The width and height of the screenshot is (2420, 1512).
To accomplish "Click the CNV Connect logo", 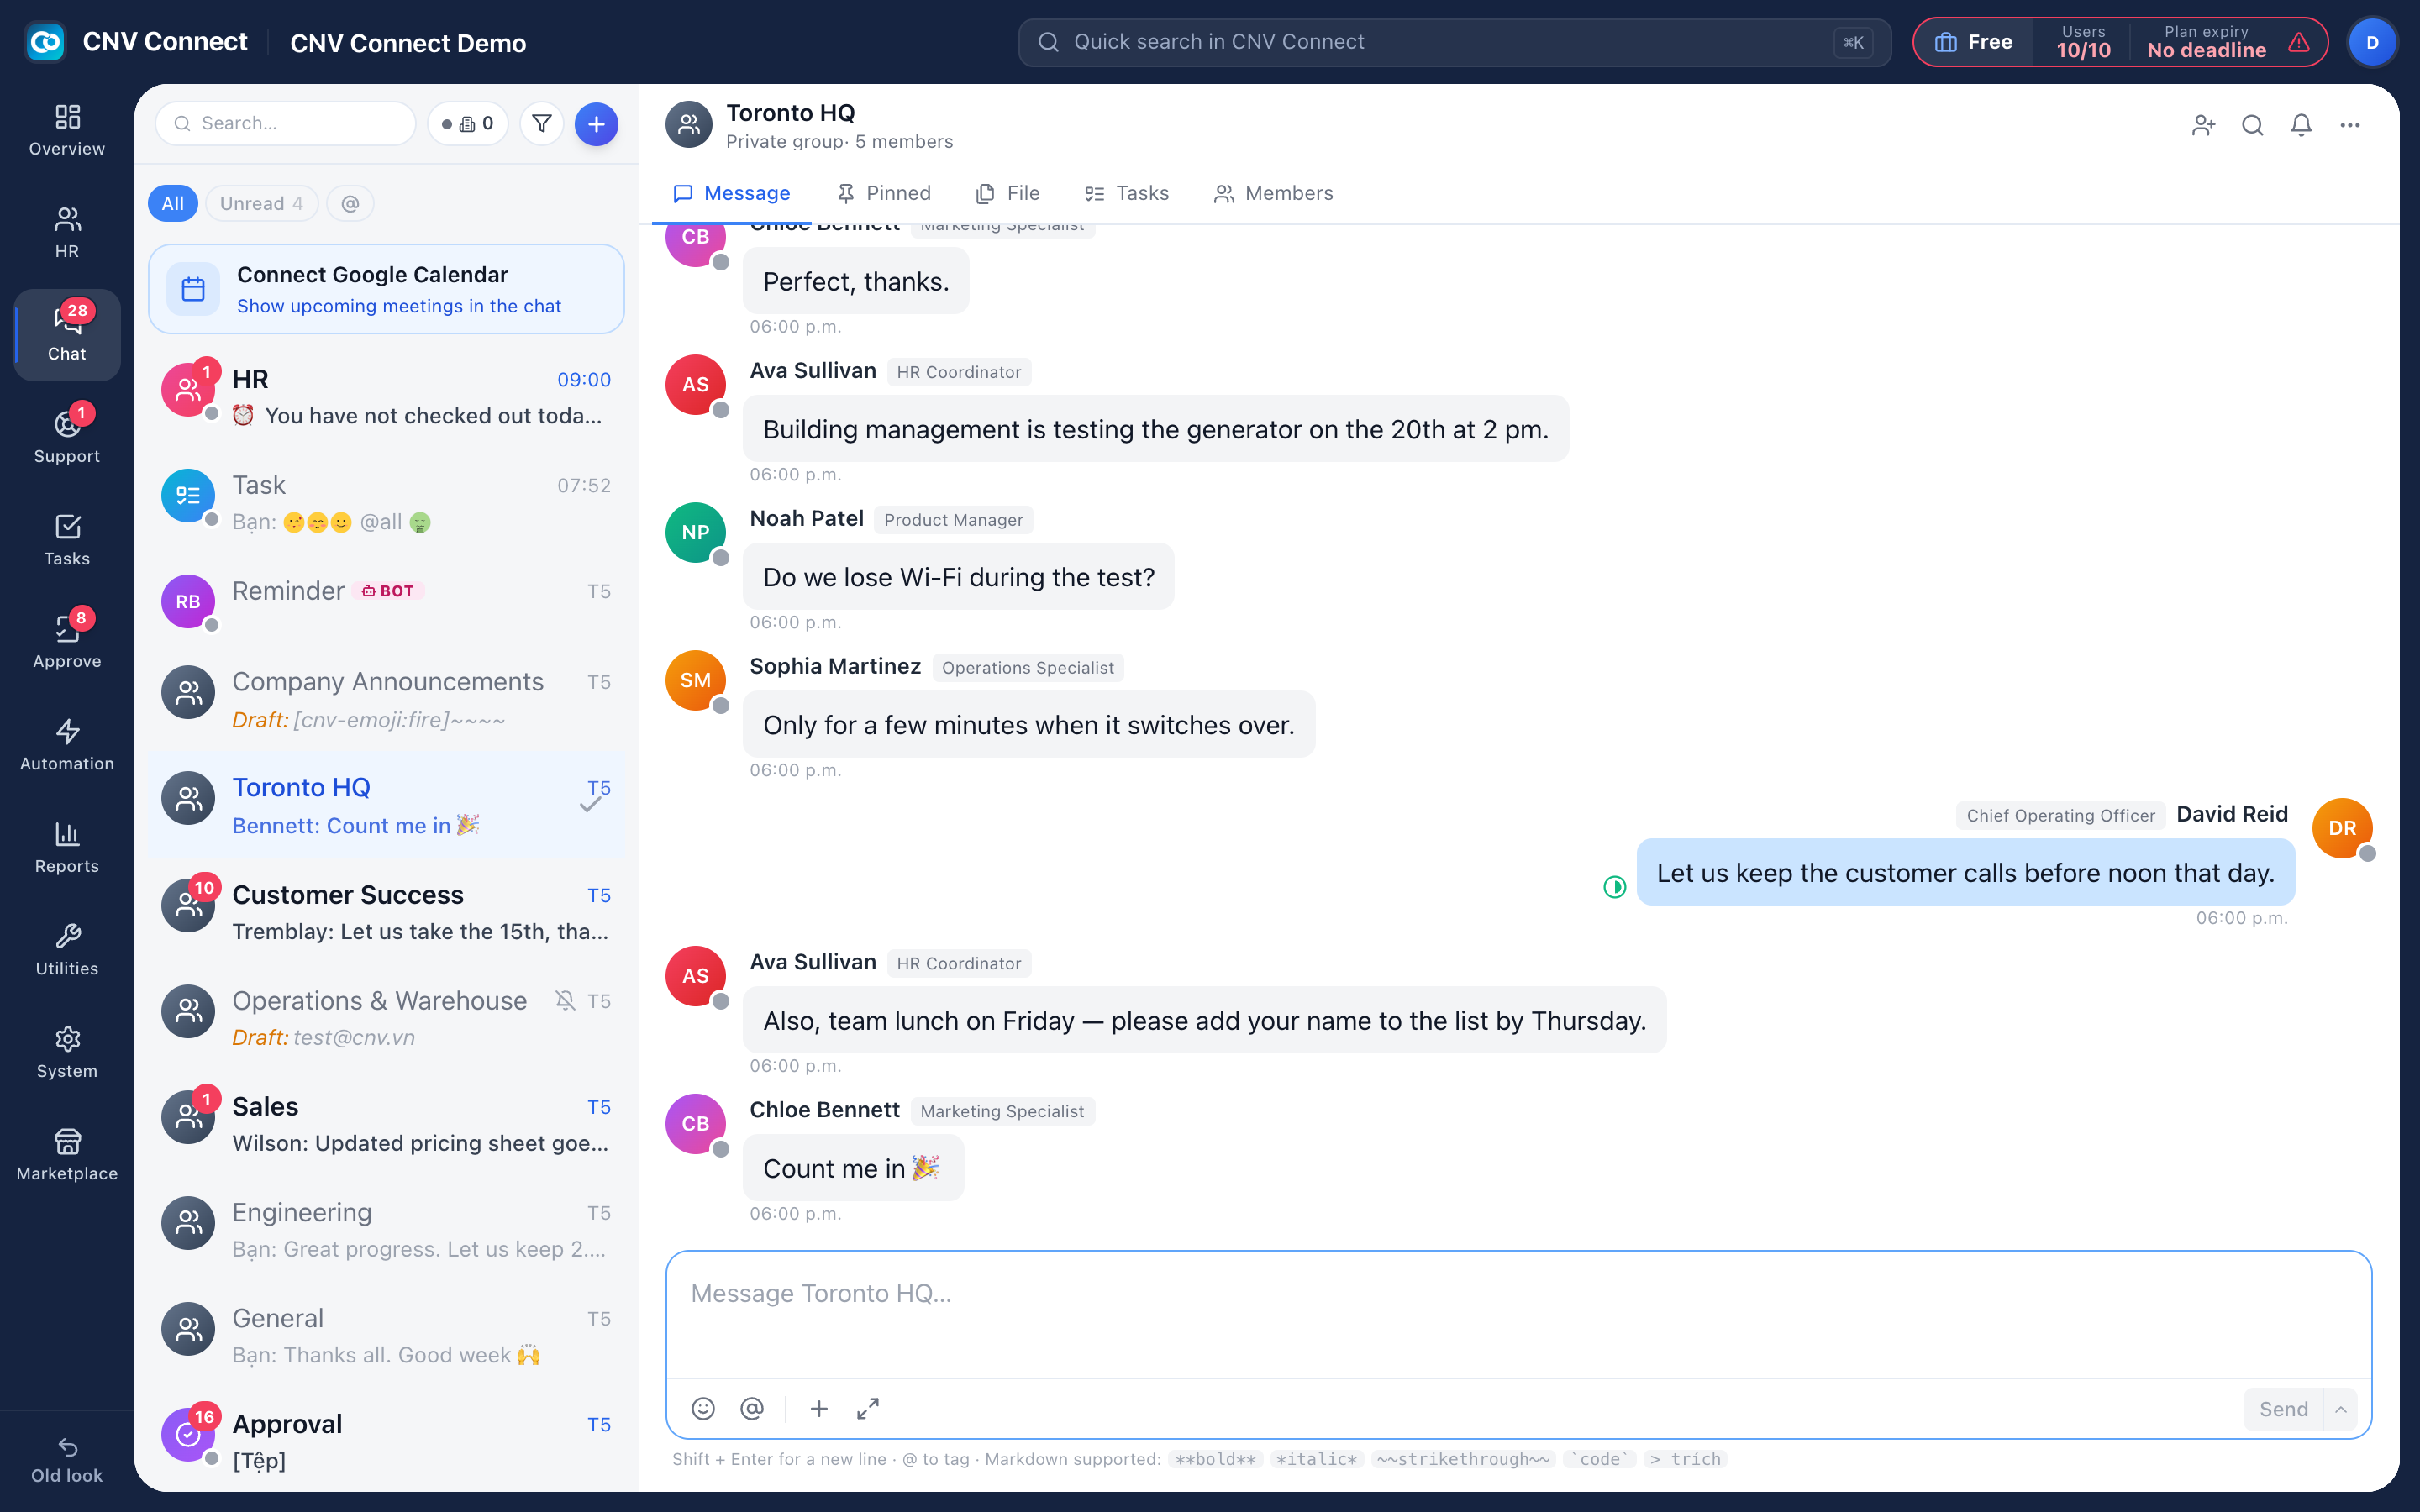I will point(45,42).
